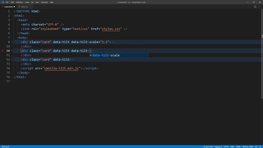Open the File menu
The width and height of the screenshot is (263, 148).
7,2
